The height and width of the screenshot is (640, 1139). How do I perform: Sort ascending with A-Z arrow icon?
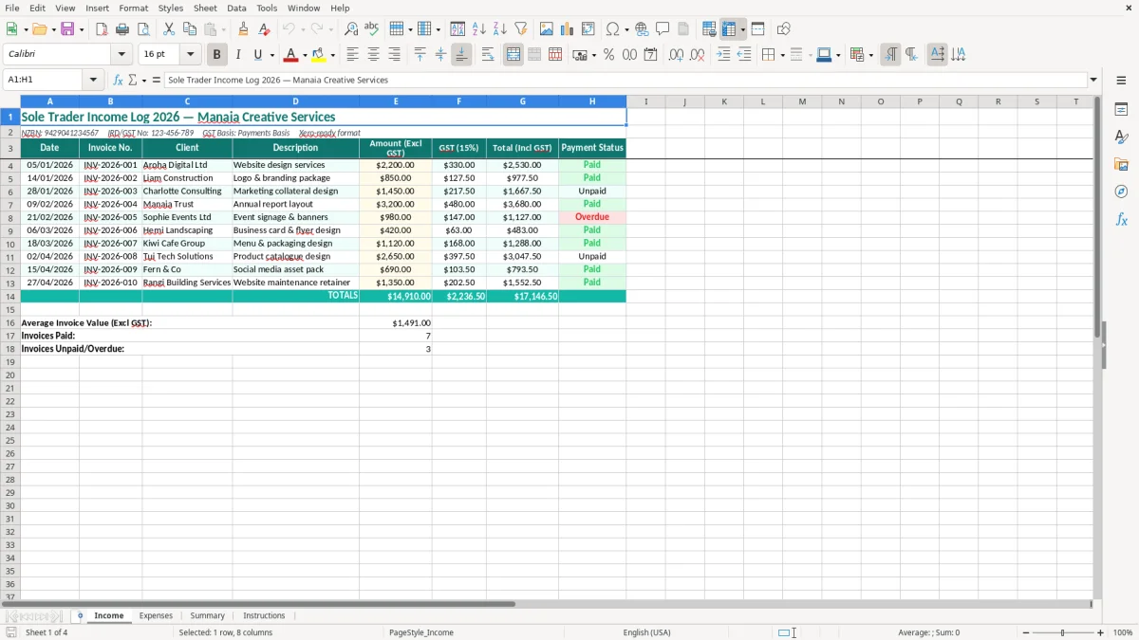point(479,29)
